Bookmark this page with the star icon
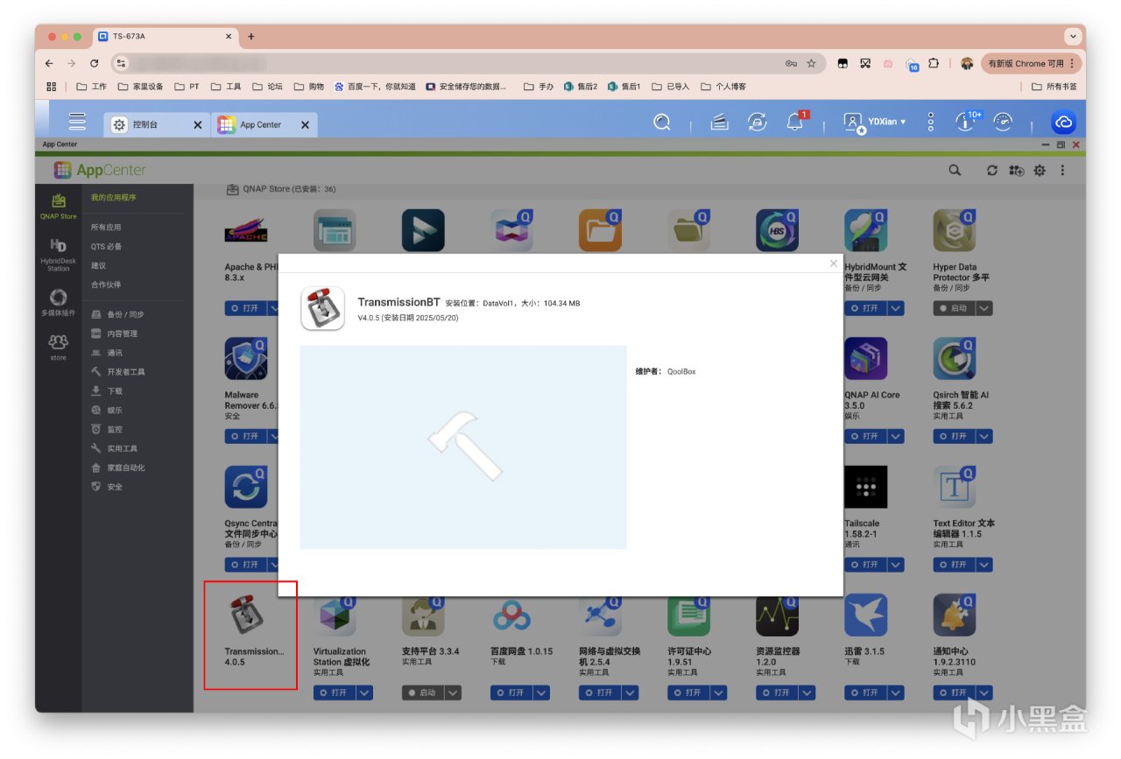 coord(812,63)
